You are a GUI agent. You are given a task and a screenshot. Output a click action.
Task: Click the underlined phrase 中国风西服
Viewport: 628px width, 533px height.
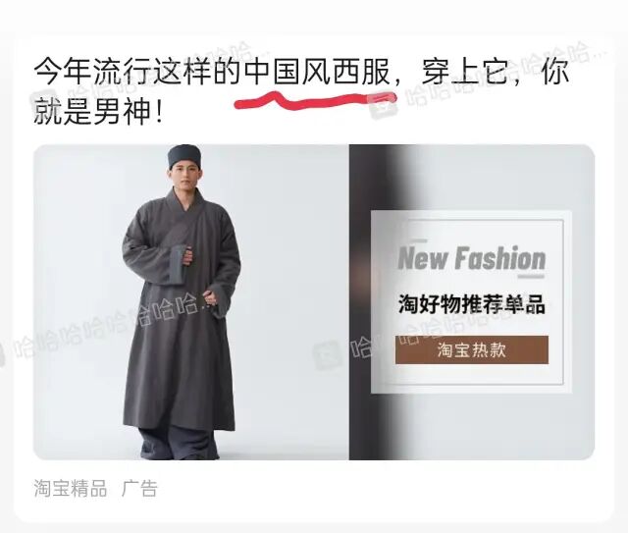point(318,73)
